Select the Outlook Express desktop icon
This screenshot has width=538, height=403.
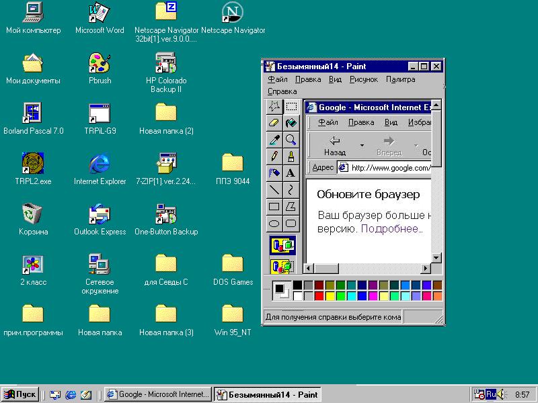tap(100, 220)
